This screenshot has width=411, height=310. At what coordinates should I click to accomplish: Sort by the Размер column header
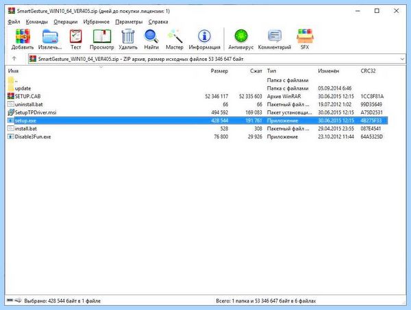pos(219,70)
